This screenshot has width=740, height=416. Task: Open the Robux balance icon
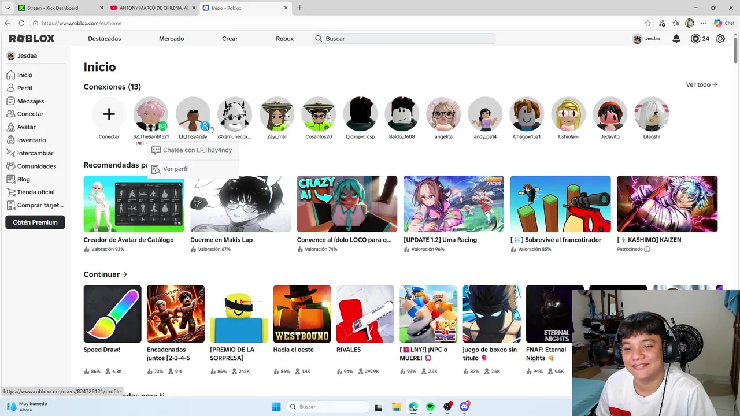point(695,39)
